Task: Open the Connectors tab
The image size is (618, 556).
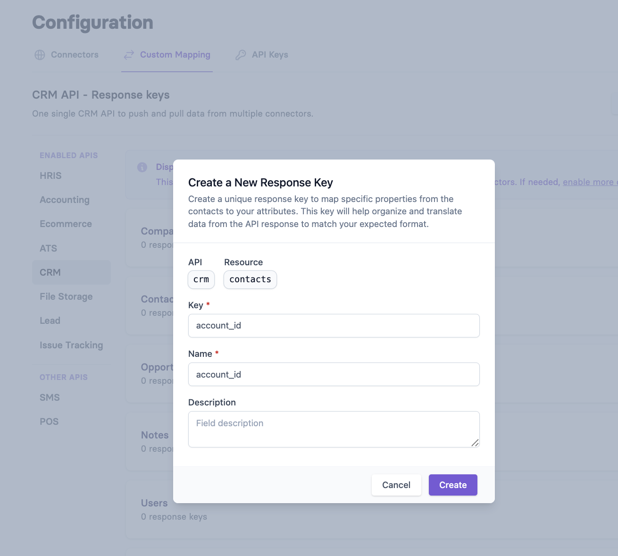Action: pos(75,55)
